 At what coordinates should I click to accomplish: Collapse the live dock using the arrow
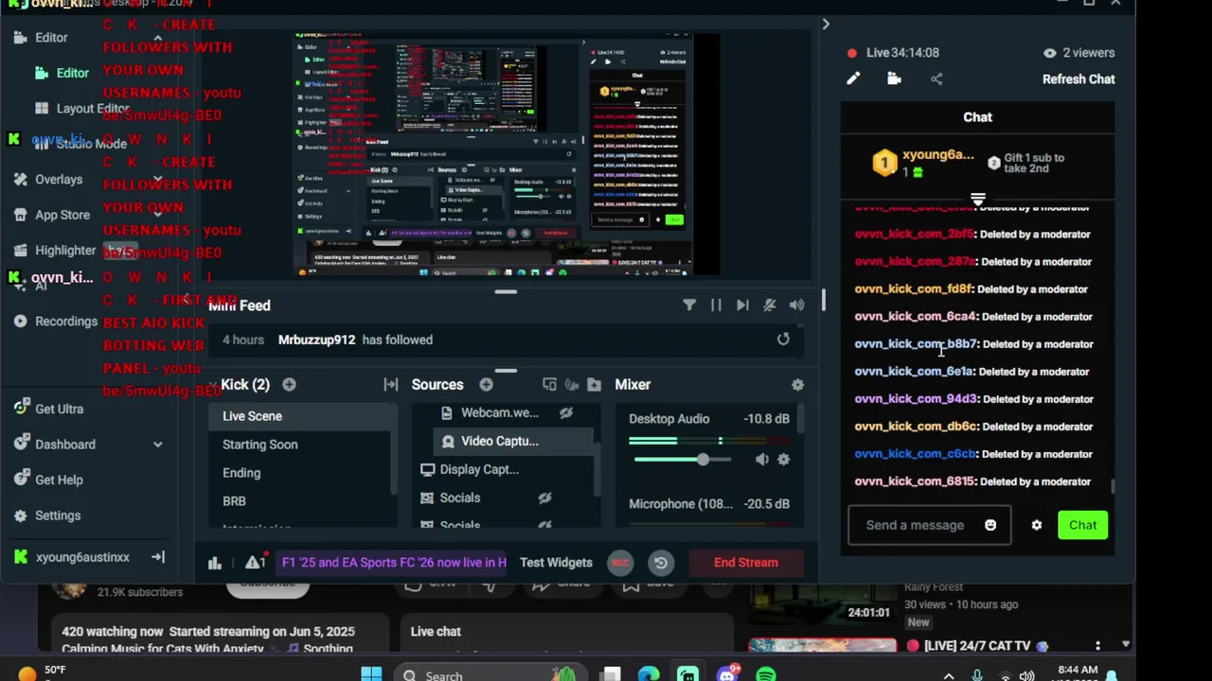click(x=826, y=25)
